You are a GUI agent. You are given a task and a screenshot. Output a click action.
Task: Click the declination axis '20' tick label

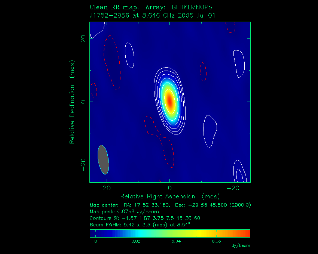[x=83, y=38]
